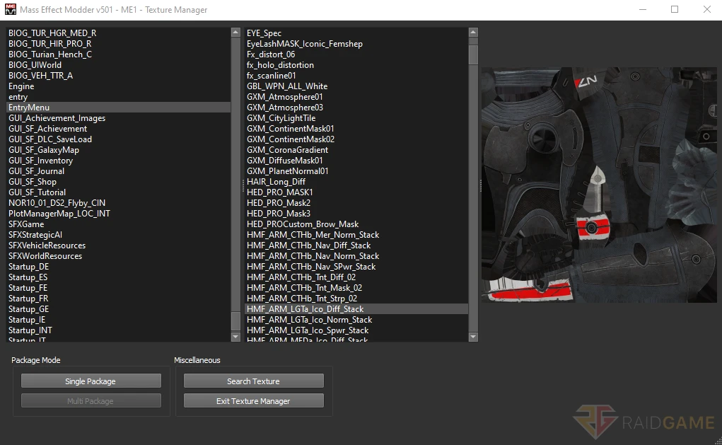The image size is (722, 445).
Task: Click the texture list scroll-down arrow
Action: tap(473, 337)
